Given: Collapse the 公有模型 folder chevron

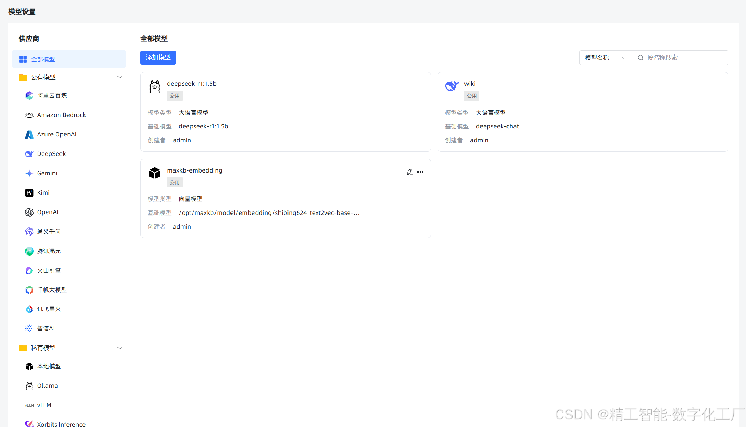Looking at the screenshot, I should tap(120, 77).
